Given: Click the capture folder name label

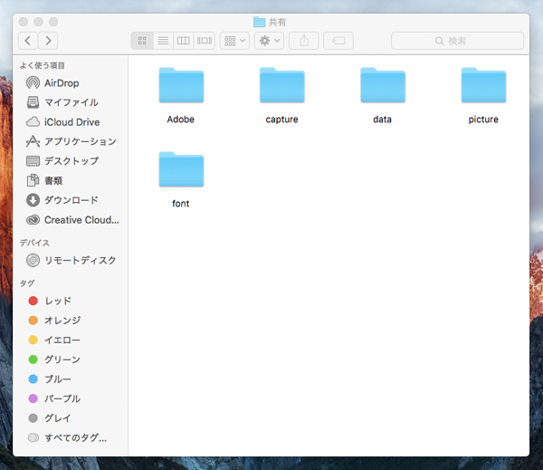Looking at the screenshot, I should 281,120.
